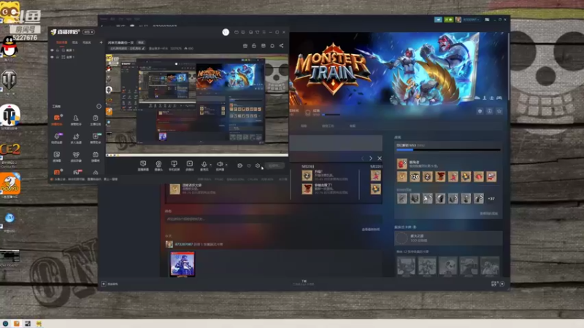Click the '120' achievement icon in Steam
Image resolution: width=584 pixels, height=328 pixels.
415,176
